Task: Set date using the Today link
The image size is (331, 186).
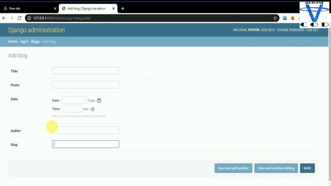Action: tap(92, 101)
